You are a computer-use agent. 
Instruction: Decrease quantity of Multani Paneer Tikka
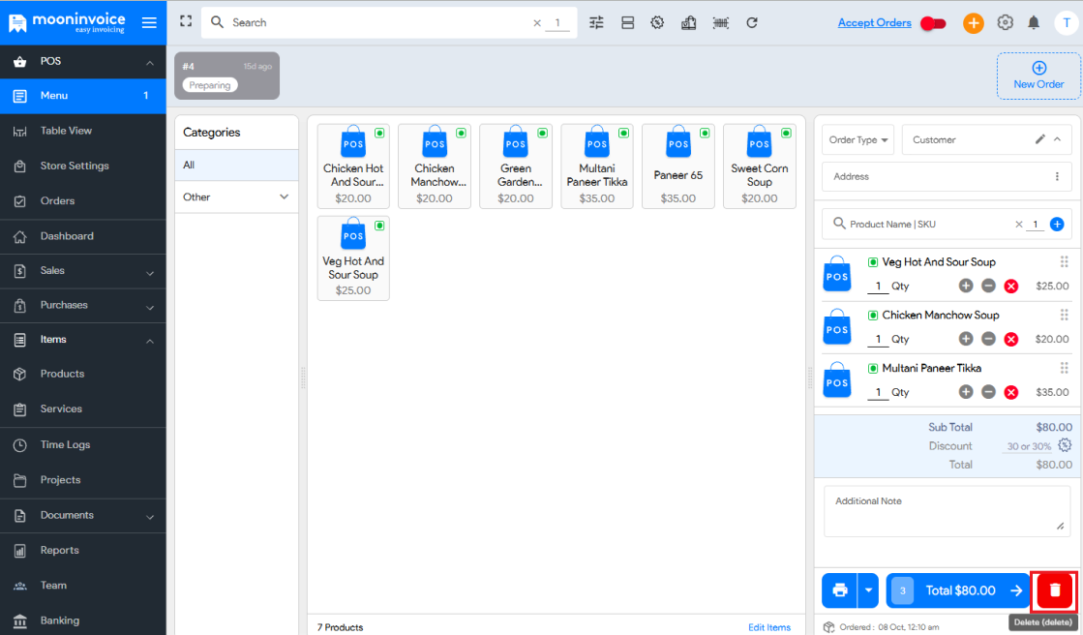click(988, 392)
